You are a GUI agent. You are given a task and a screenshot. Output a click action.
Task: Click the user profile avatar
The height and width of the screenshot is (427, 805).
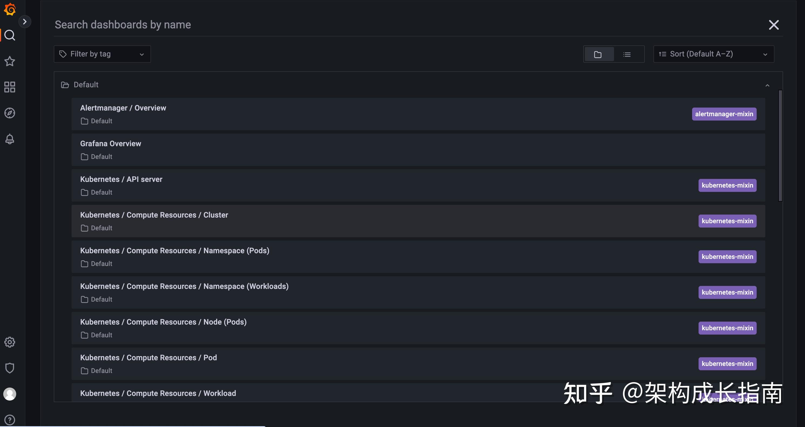pyautogui.click(x=10, y=394)
